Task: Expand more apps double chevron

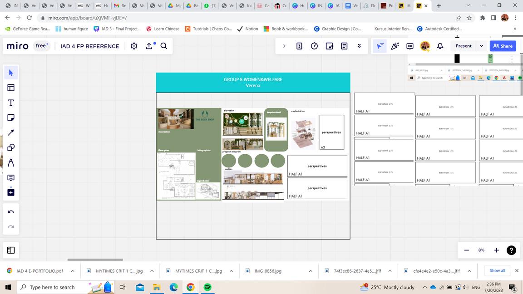Action: [359, 46]
